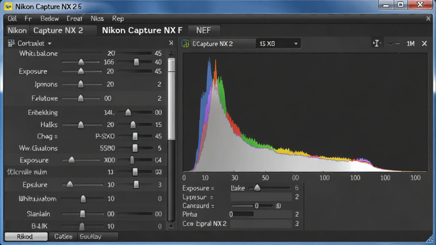436x245 pixels.
Task: Click the Epsdure slider left handle
Action: (x=69, y=184)
